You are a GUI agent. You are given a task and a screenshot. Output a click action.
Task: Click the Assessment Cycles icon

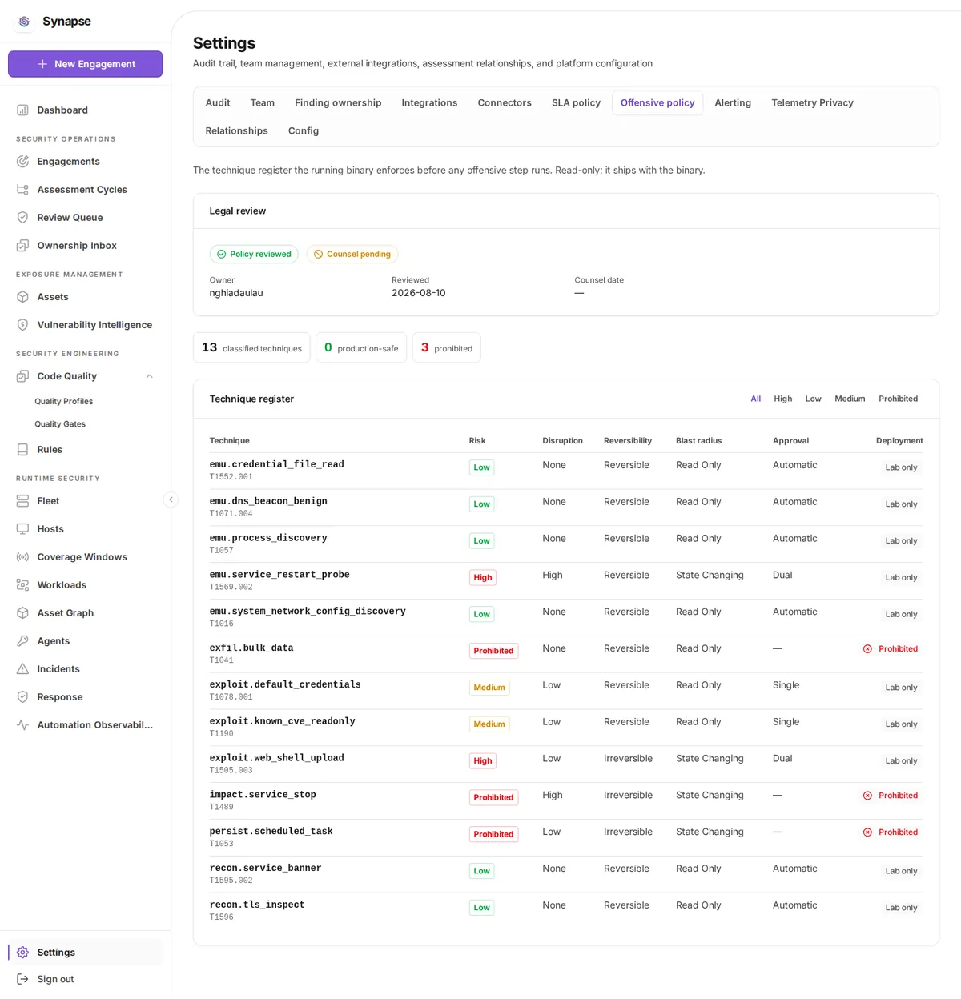click(x=22, y=190)
